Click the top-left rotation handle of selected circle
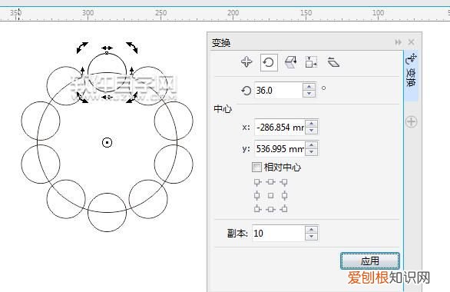450x292 pixels. (82, 48)
